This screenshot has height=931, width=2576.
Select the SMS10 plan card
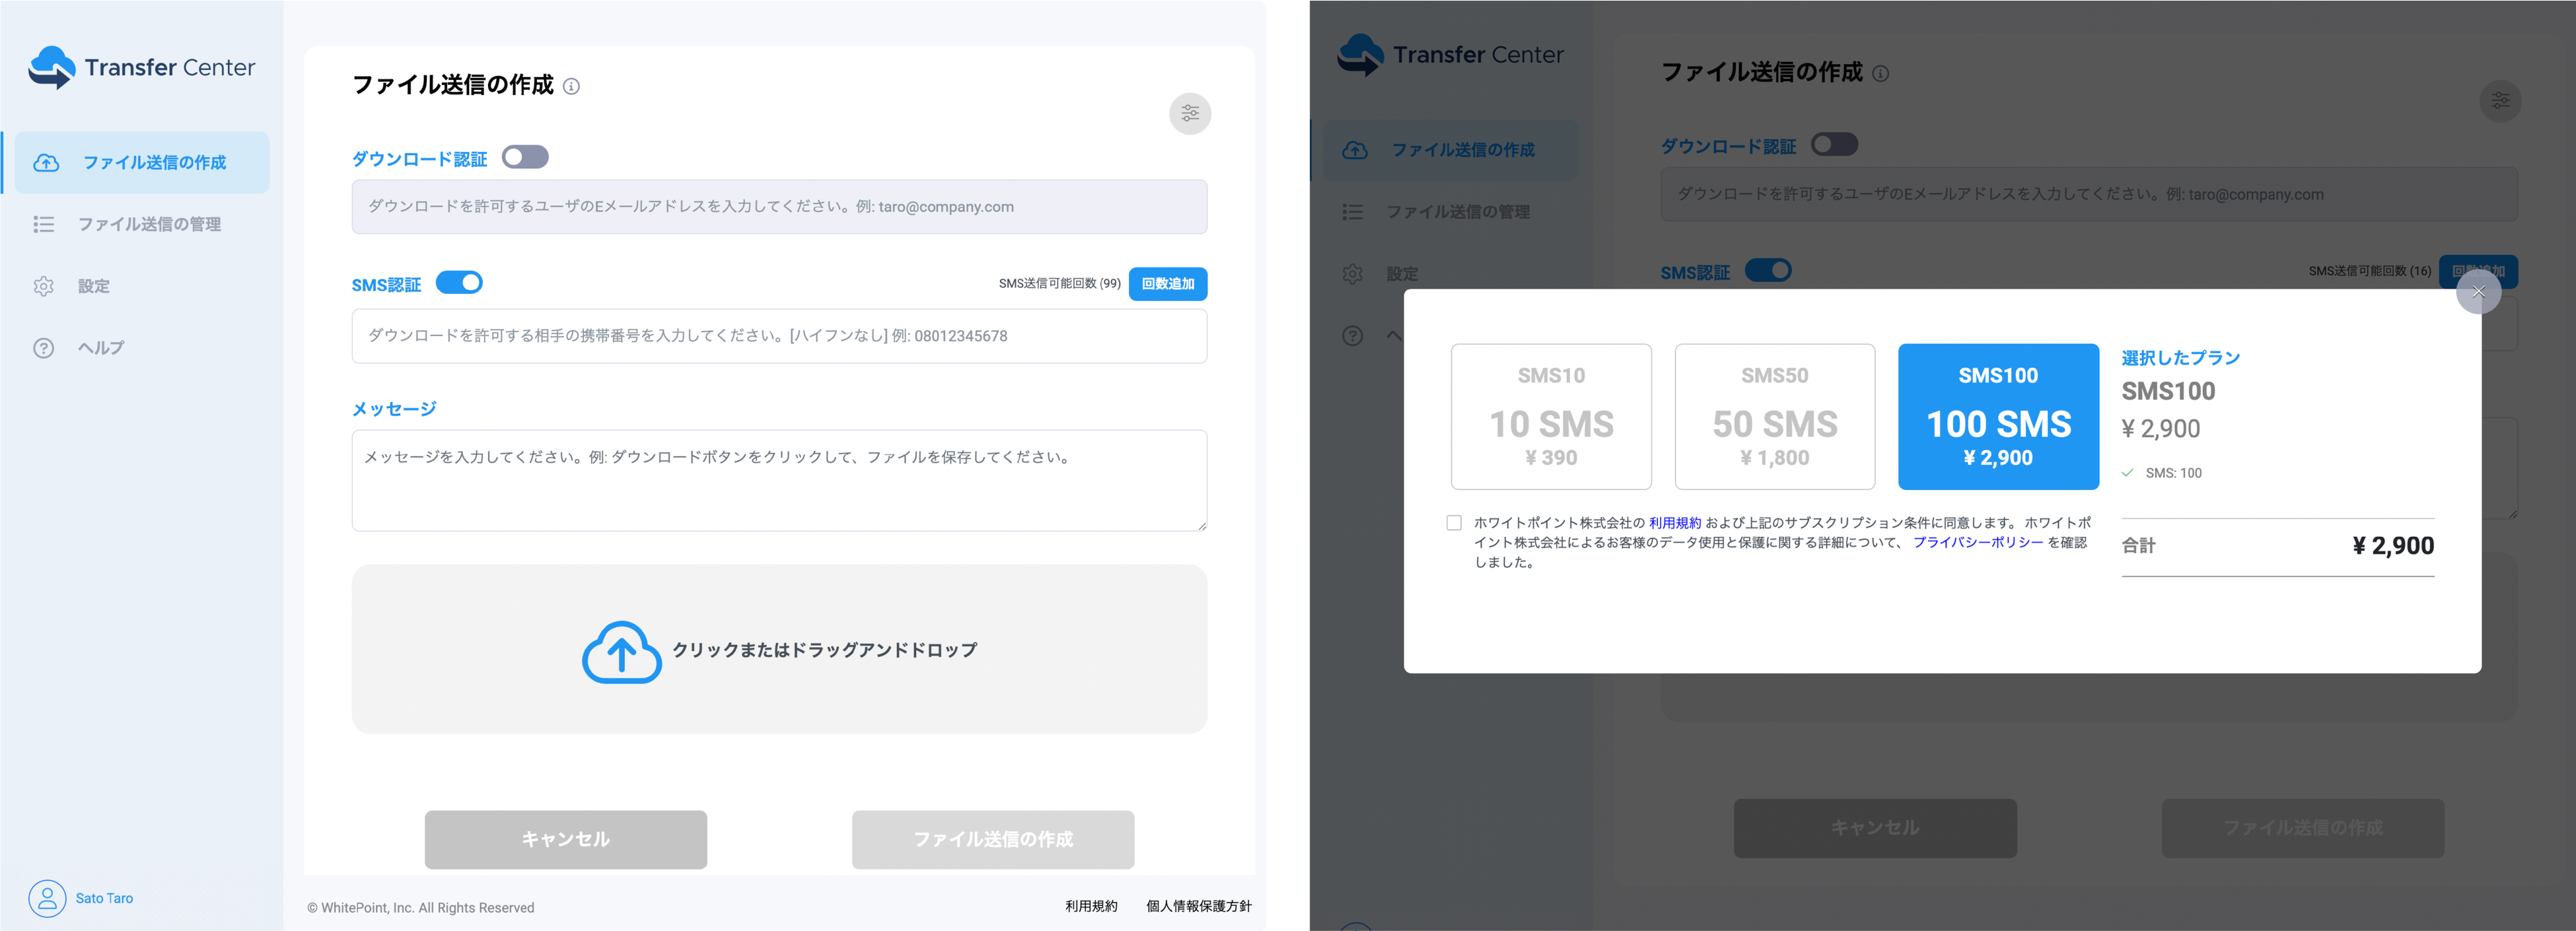pyautogui.click(x=1551, y=416)
